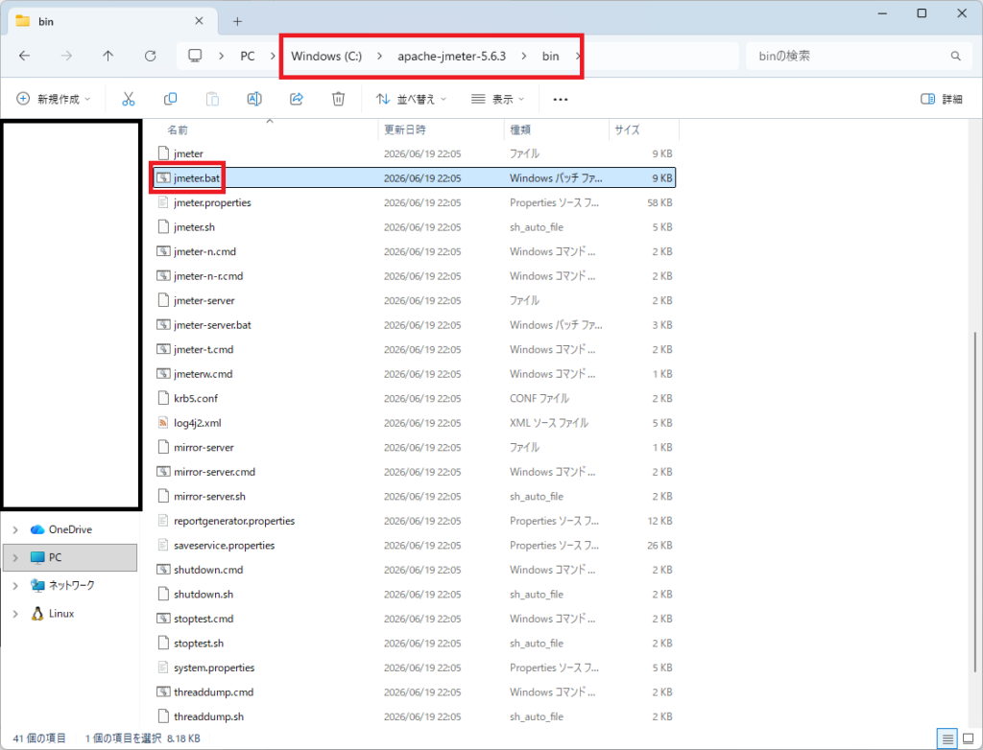This screenshot has width=983, height=750.
Task: Click apache-jmeter-5.6.3 in address path
Action: coord(451,56)
